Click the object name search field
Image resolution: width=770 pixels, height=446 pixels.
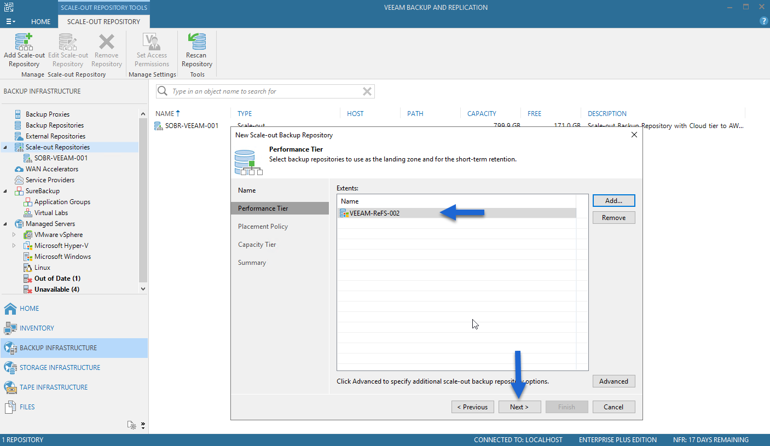(260, 91)
